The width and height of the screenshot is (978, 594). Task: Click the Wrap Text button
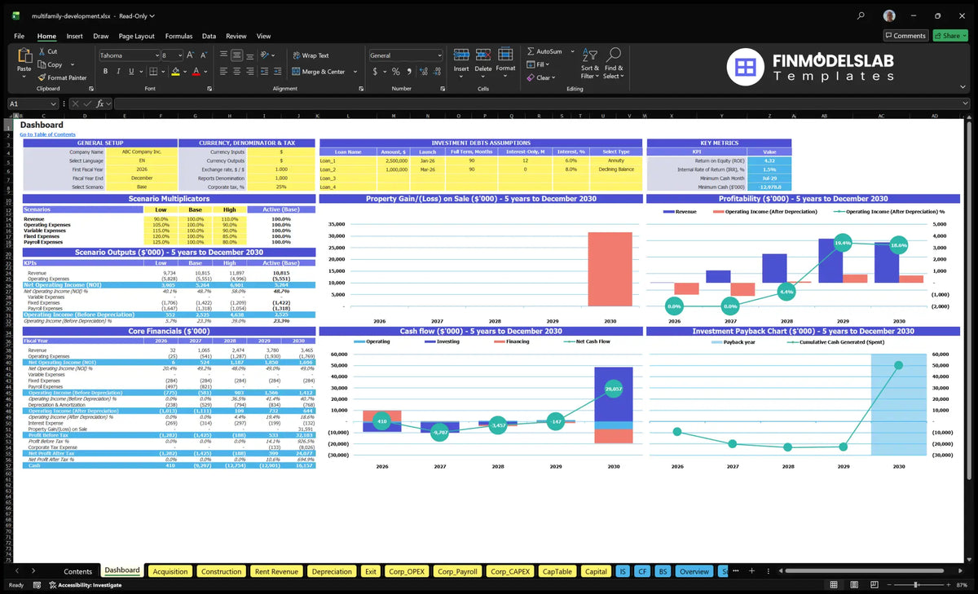pyautogui.click(x=311, y=55)
